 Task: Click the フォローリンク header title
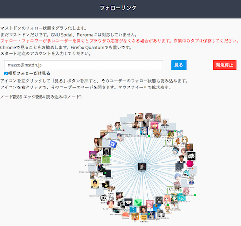click(118, 8)
